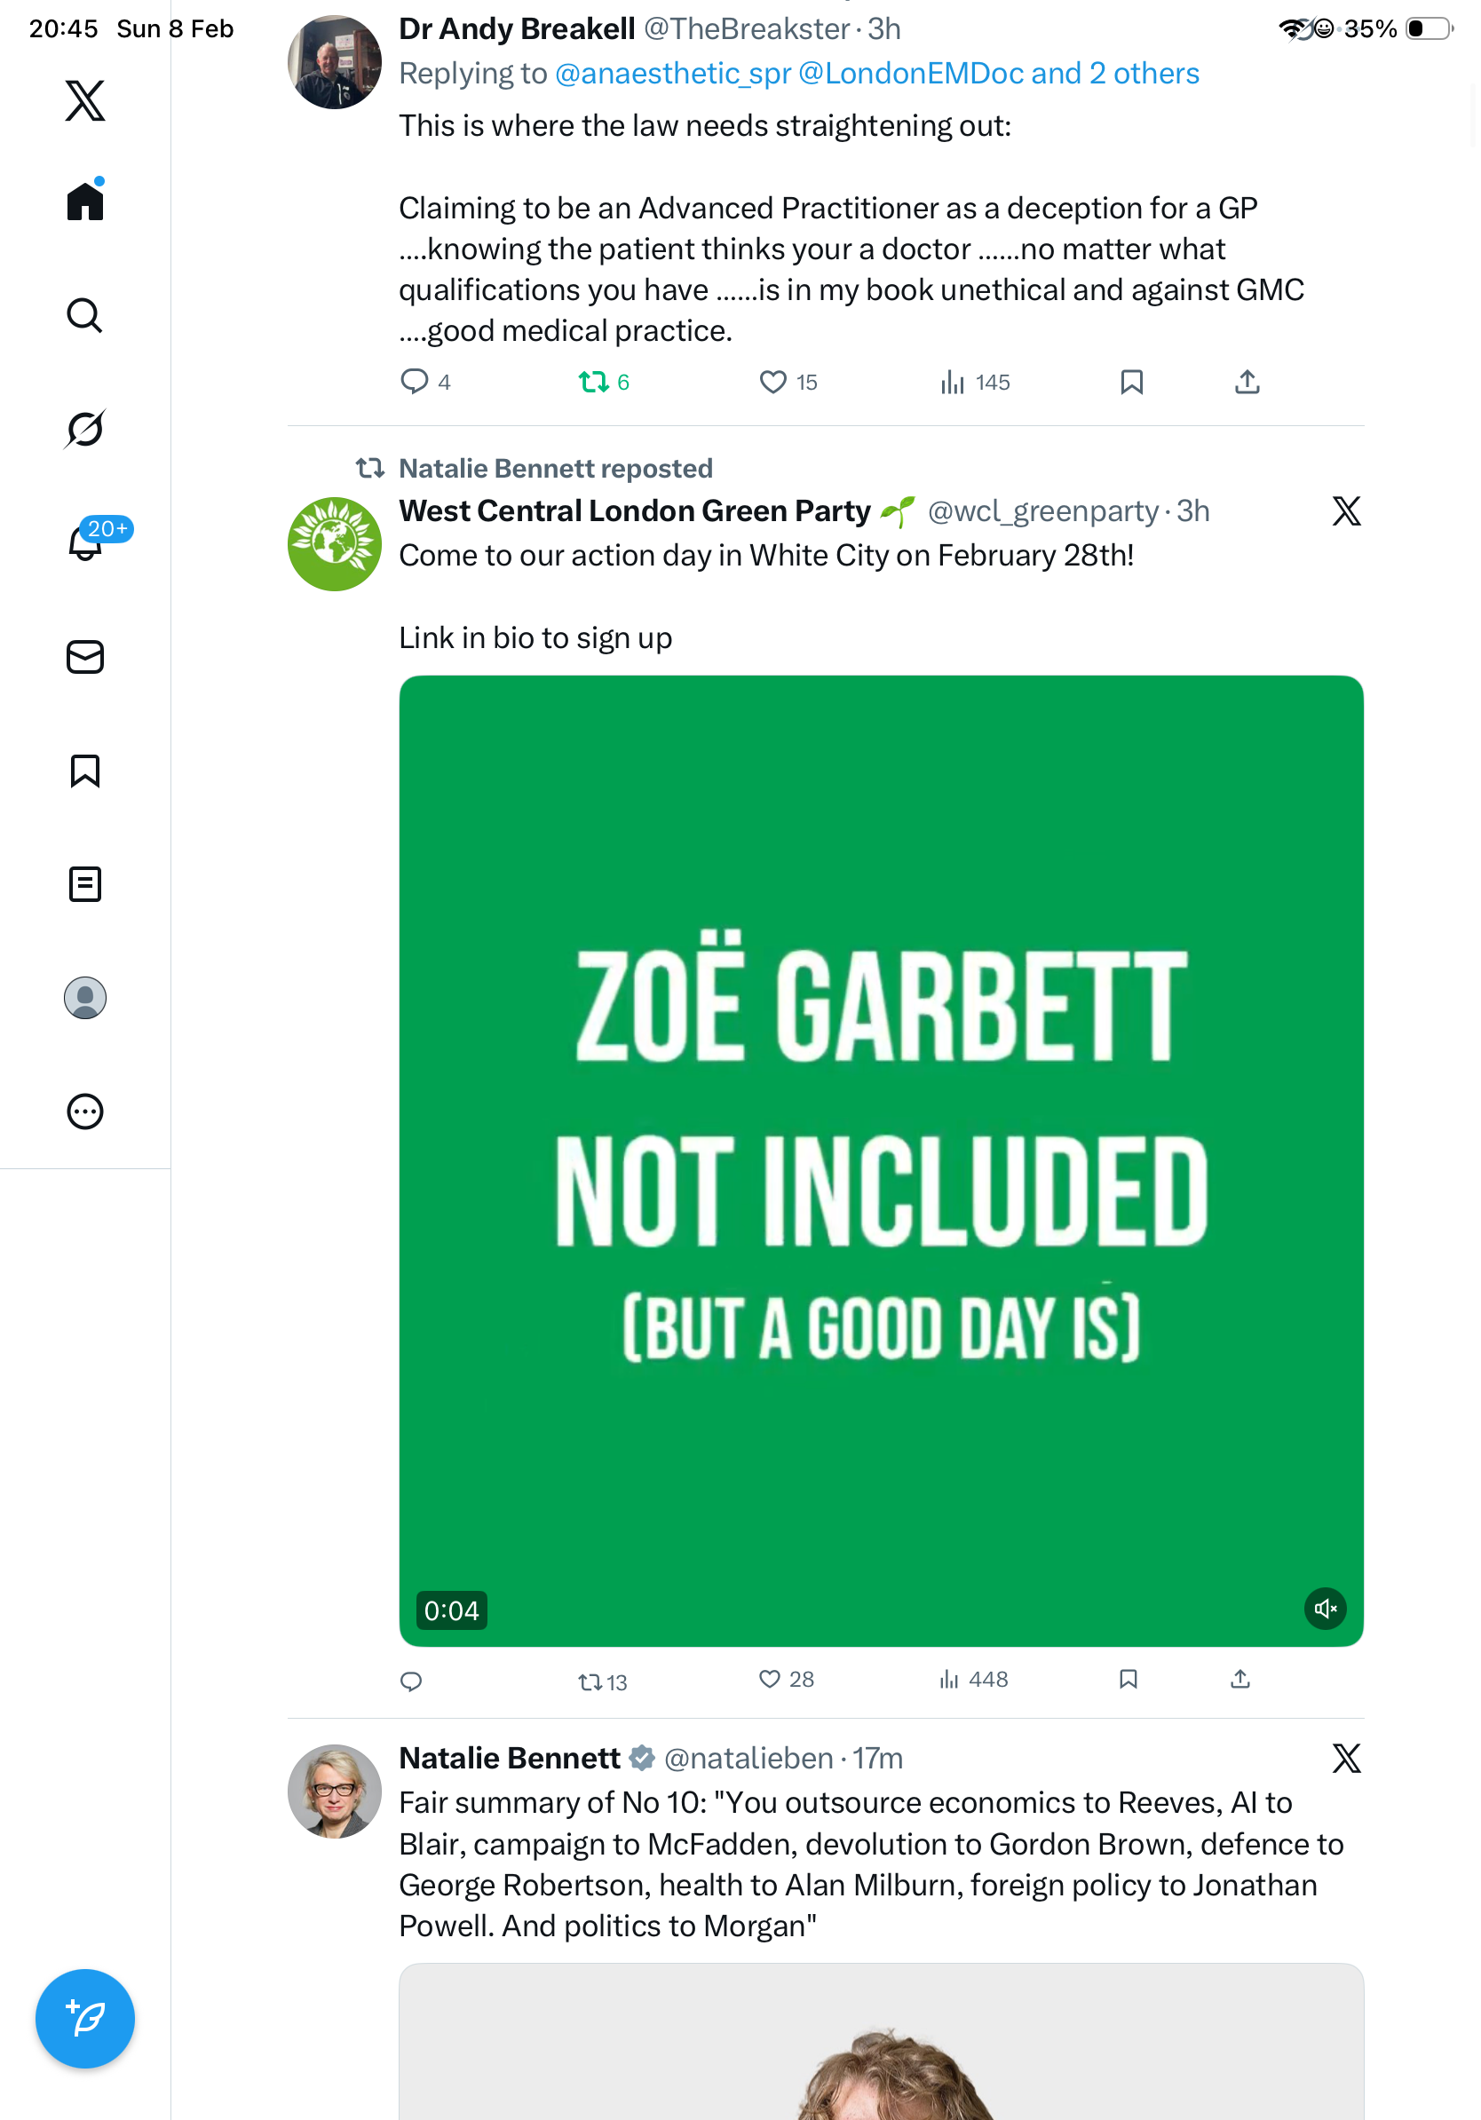Screen dimensions: 1481x2120
Task: Bookmark the West Central London Green Party post
Action: point(1129,1680)
